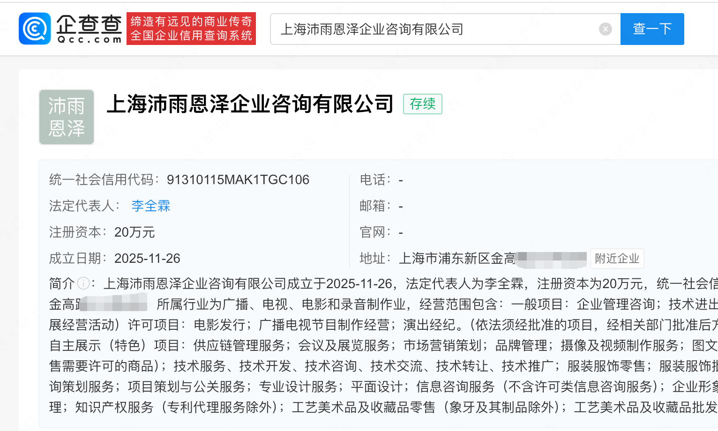Select the company name title heading
The height and width of the screenshot is (431, 718).
pos(250,104)
